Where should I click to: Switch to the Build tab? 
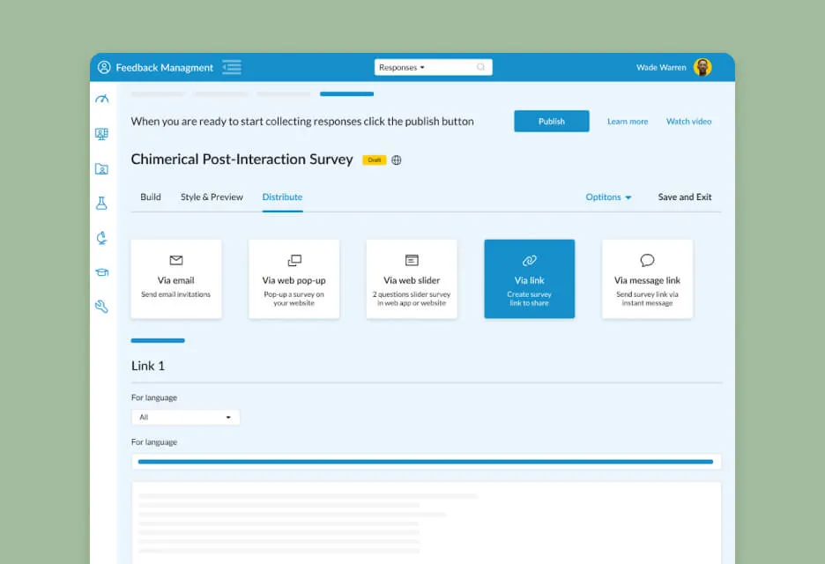click(x=151, y=197)
